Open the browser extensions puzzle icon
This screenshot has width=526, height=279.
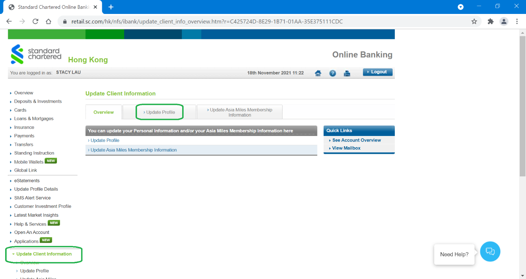point(490,21)
